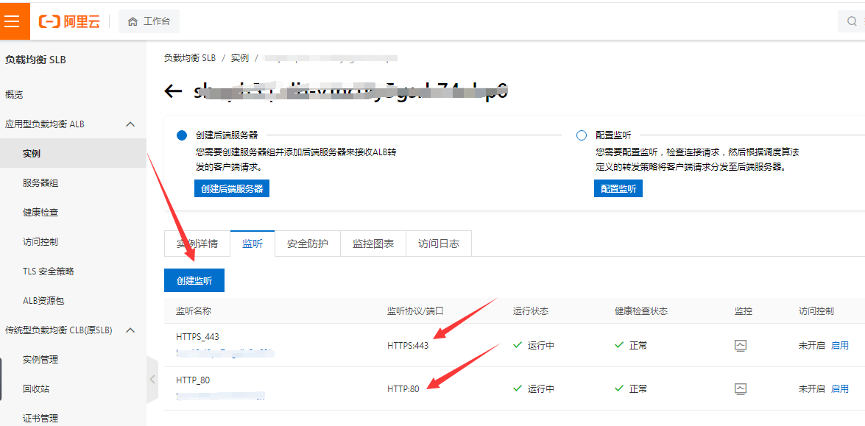Click the 监听名称 column header
The image size is (865, 426).
[194, 311]
